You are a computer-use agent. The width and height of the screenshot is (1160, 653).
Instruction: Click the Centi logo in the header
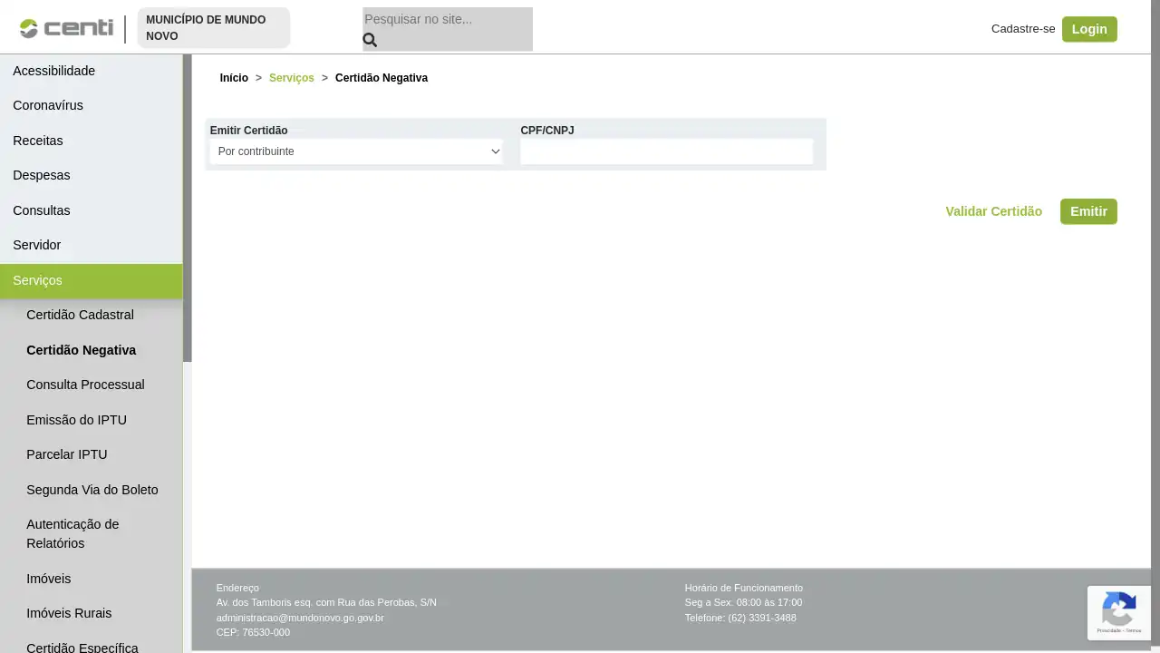65,28
